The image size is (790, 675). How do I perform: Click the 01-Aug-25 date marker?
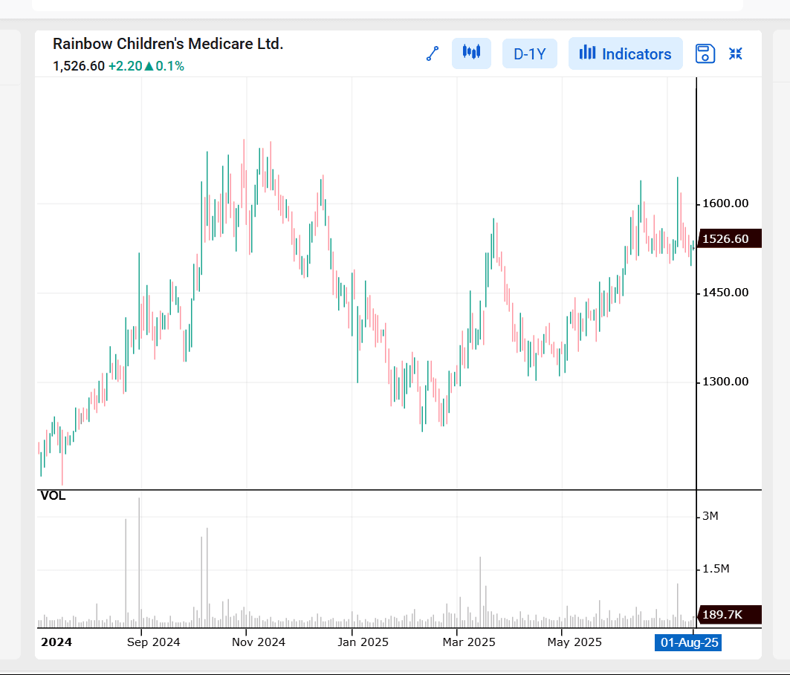click(x=688, y=642)
